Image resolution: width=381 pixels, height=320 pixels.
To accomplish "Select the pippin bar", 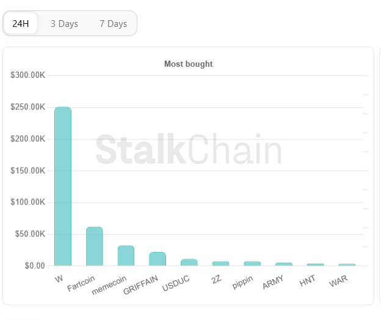I will tap(252, 264).
